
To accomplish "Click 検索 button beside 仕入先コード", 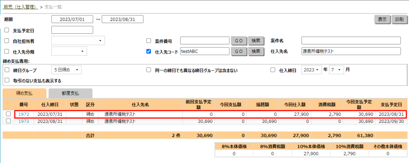I will pos(256,51).
